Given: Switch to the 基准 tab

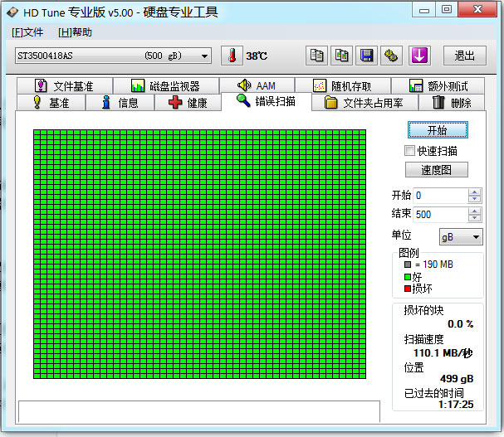Looking at the screenshot, I should click(51, 103).
